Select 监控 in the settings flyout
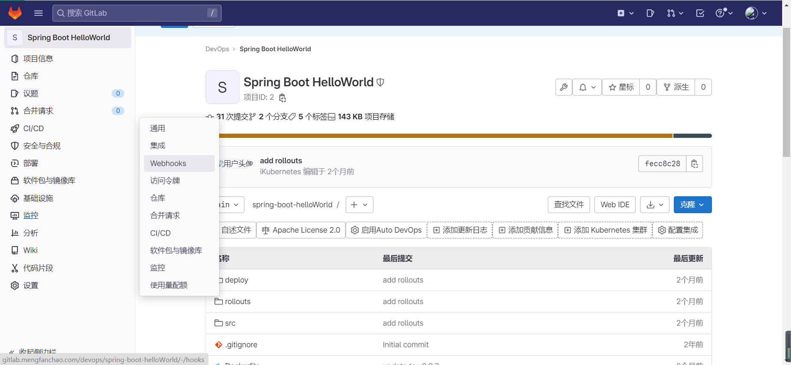Viewport: 791px width, 365px height. pyautogui.click(x=179, y=268)
